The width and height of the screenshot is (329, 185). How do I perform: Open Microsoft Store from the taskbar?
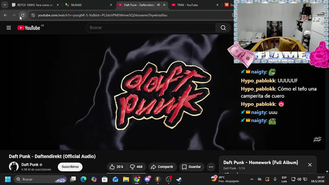click(105, 179)
